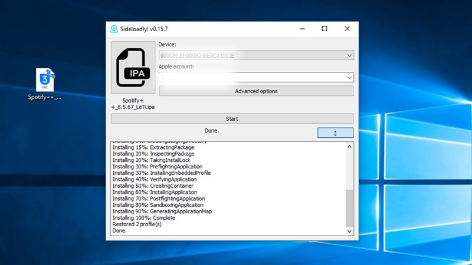Open Advanced options
This screenshot has width=472, height=265.
256,91
